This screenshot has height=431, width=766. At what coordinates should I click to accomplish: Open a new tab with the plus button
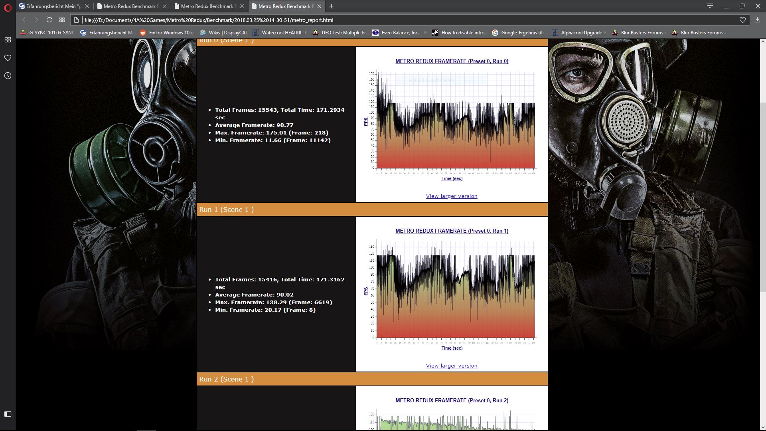331,6
